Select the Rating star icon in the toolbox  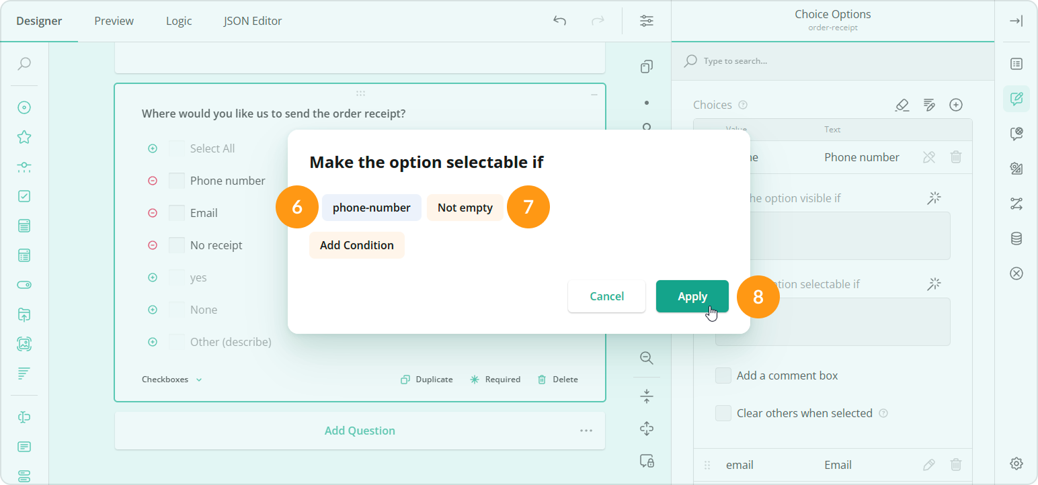24,136
